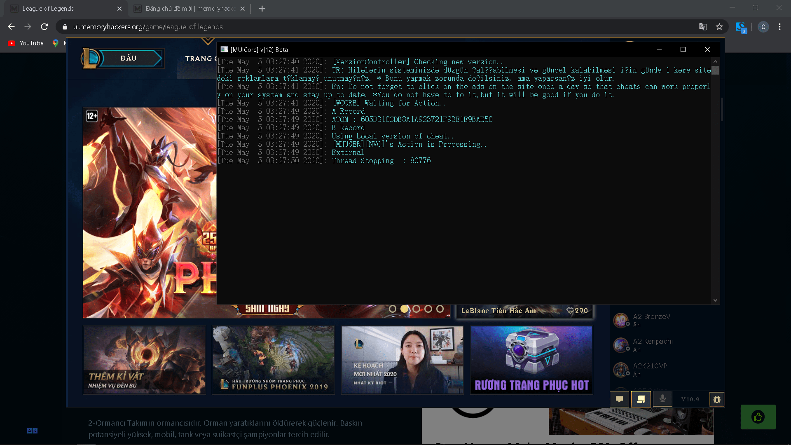Viewport: 791px width, 445px height.
Task: Go back to the previous page
Action: 11,27
